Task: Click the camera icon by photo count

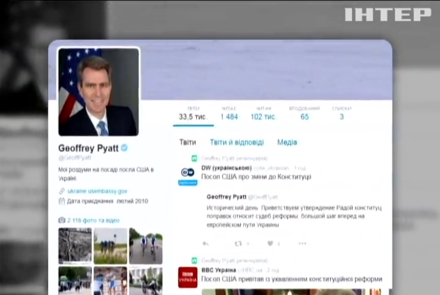Action: click(62, 220)
